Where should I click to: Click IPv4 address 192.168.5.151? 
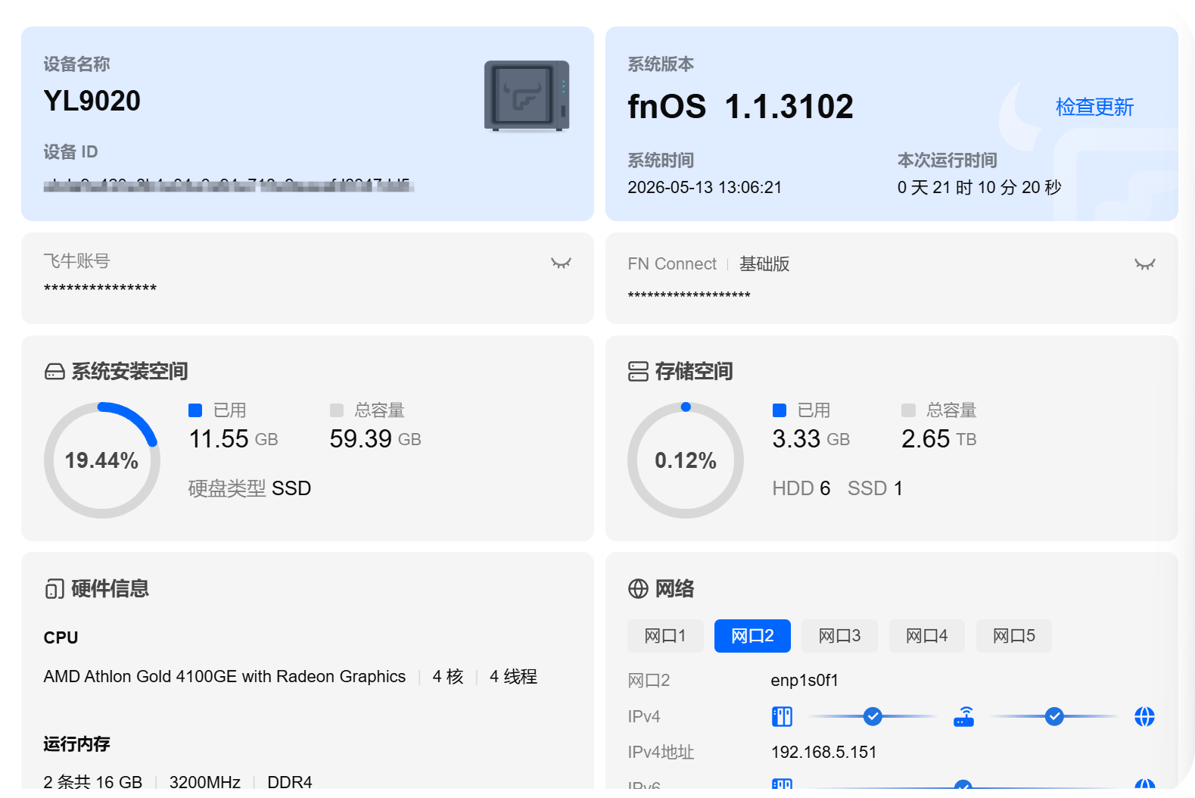(823, 753)
